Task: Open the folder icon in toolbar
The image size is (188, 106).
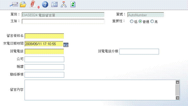Action: (x=23, y=4)
